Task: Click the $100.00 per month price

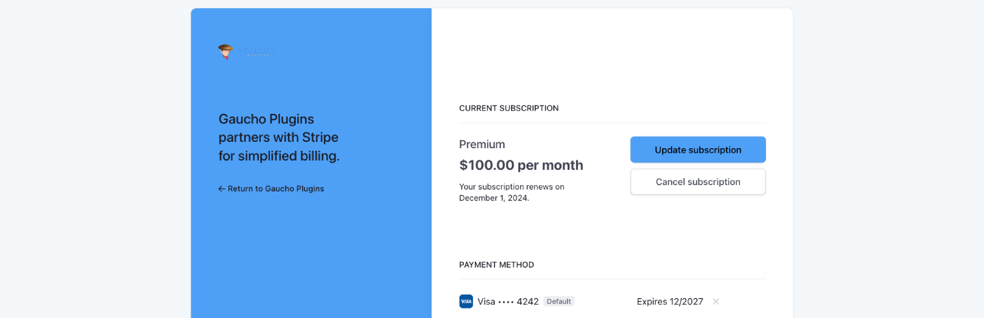Action: click(521, 165)
